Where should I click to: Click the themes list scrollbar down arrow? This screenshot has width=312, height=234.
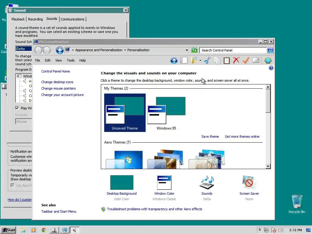[268, 166]
